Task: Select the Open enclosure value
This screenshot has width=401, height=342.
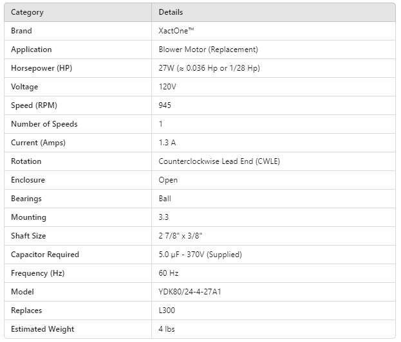Action: (x=168, y=180)
